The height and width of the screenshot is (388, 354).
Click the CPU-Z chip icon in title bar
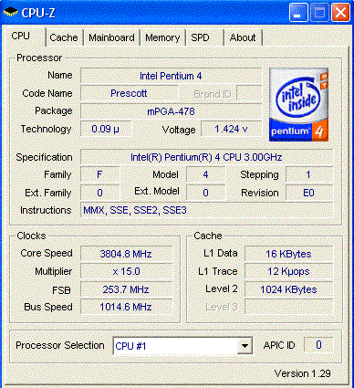[11, 13]
